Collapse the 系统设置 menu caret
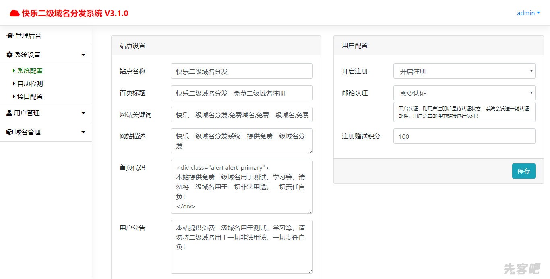The image size is (550, 279). (x=83, y=55)
